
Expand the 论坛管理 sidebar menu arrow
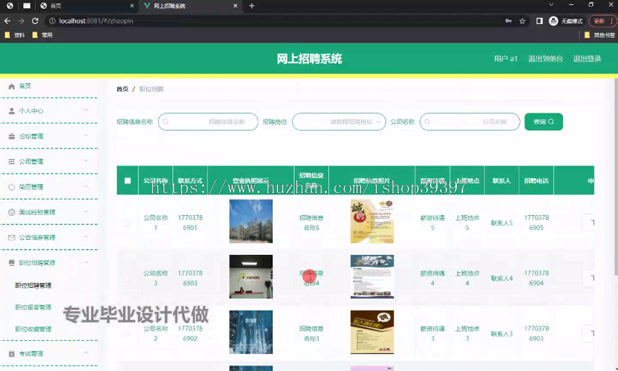pyautogui.click(x=86, y=135)
